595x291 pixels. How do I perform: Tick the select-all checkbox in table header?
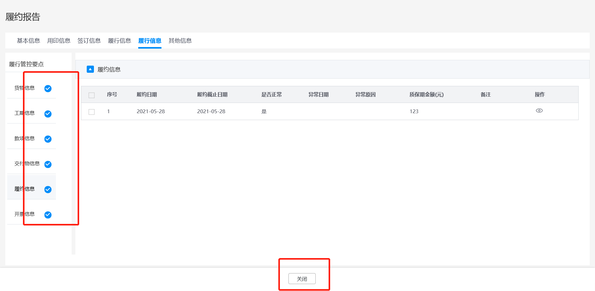(x=92, y=95)
